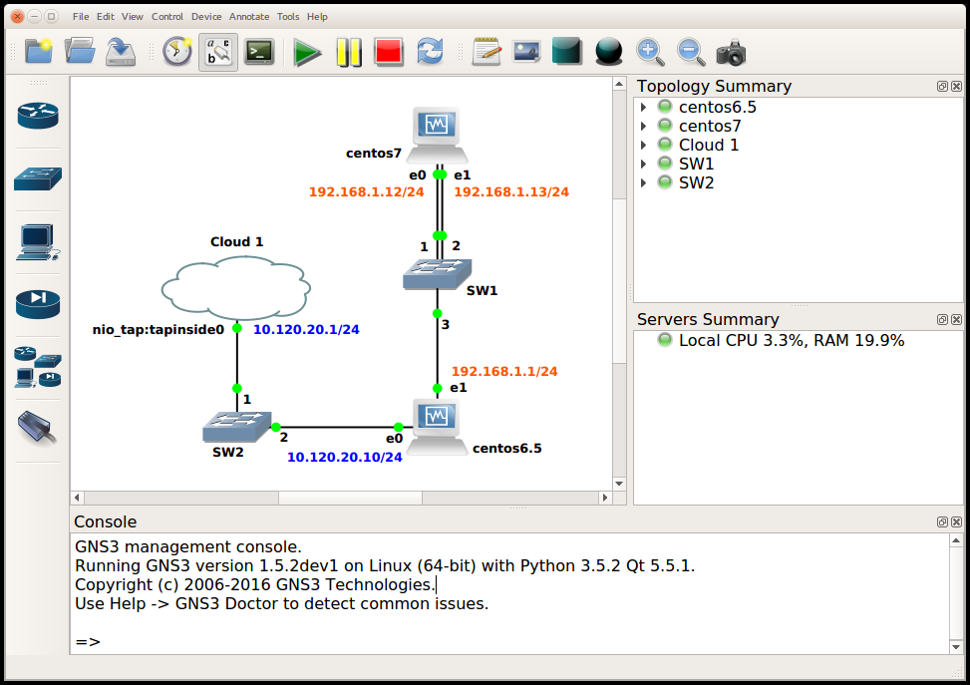
Task: Click the Save project icon
Action: click(x=121, y=52)
